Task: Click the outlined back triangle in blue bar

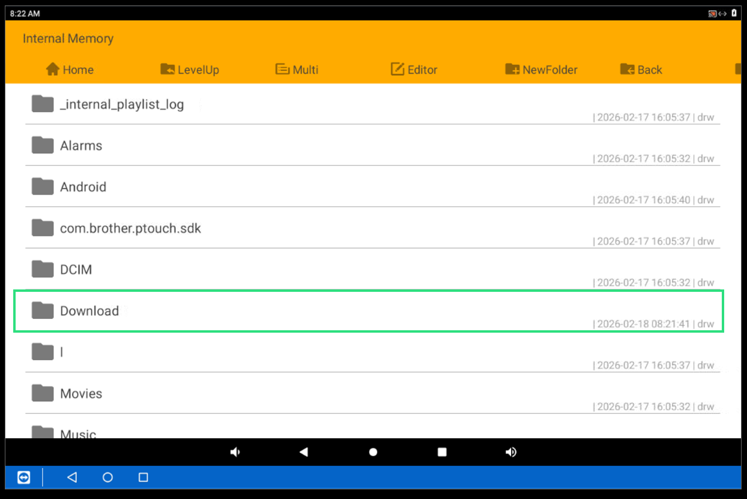Action: coord(72,477)
